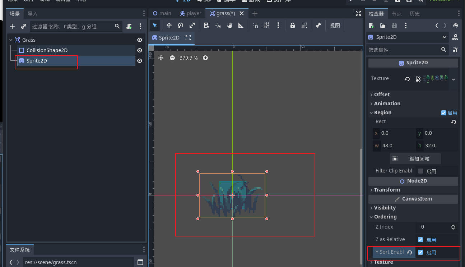Go to previous object in inspector history
The height and width of the screenshot is (267, 465).
pyautogui.click(x=437, y=26)
